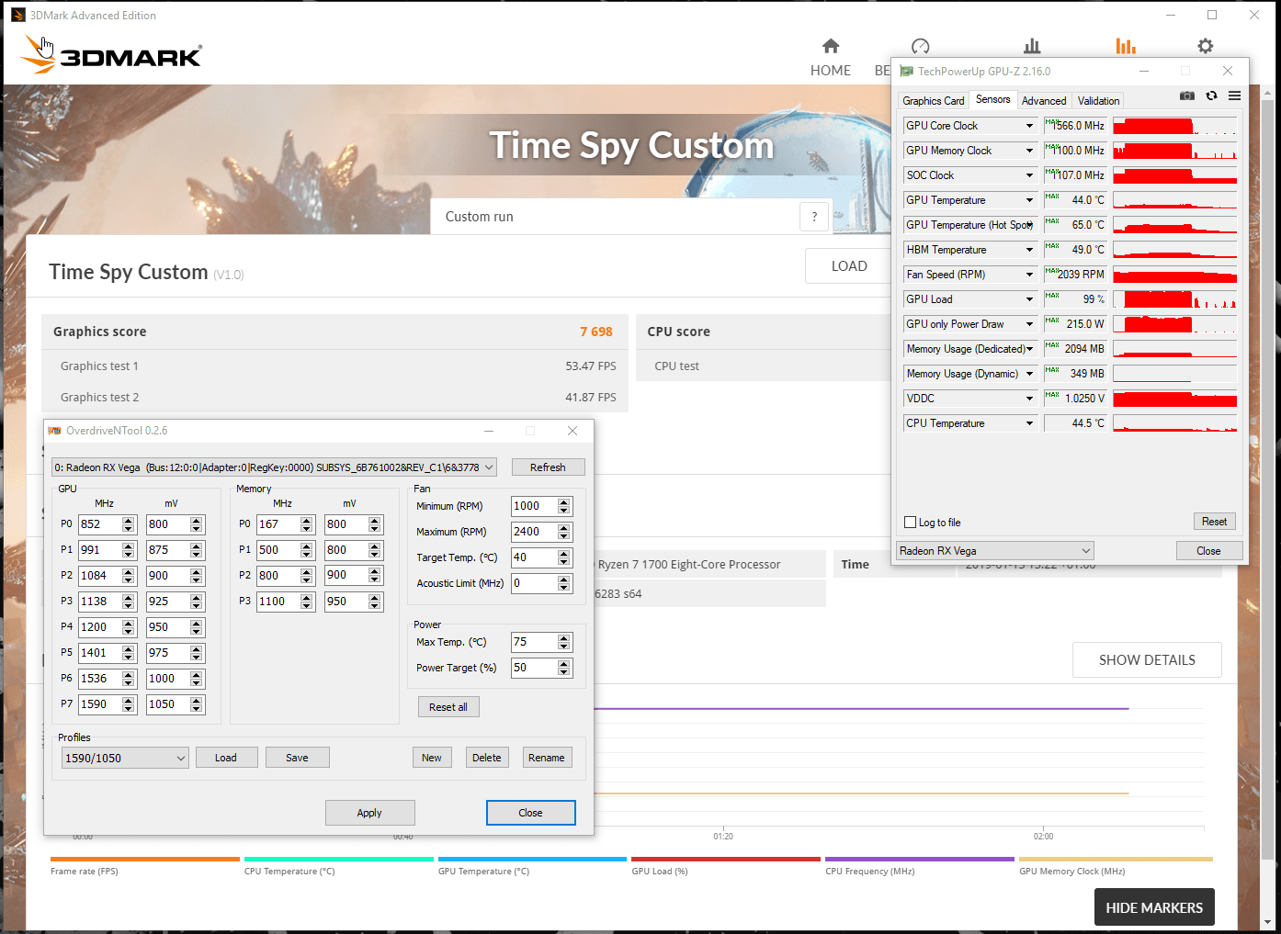Click GPU-Z refresh icon
The height and width of the screenshot is (934, 1281).
pyautogui.click(x=1211, y=96)
